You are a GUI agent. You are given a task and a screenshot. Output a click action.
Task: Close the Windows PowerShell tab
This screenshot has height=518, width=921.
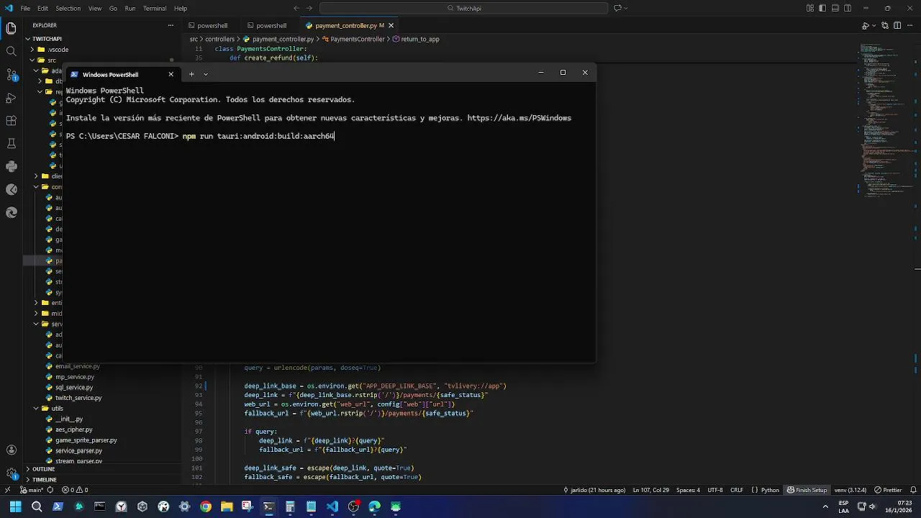coord(171,74)
